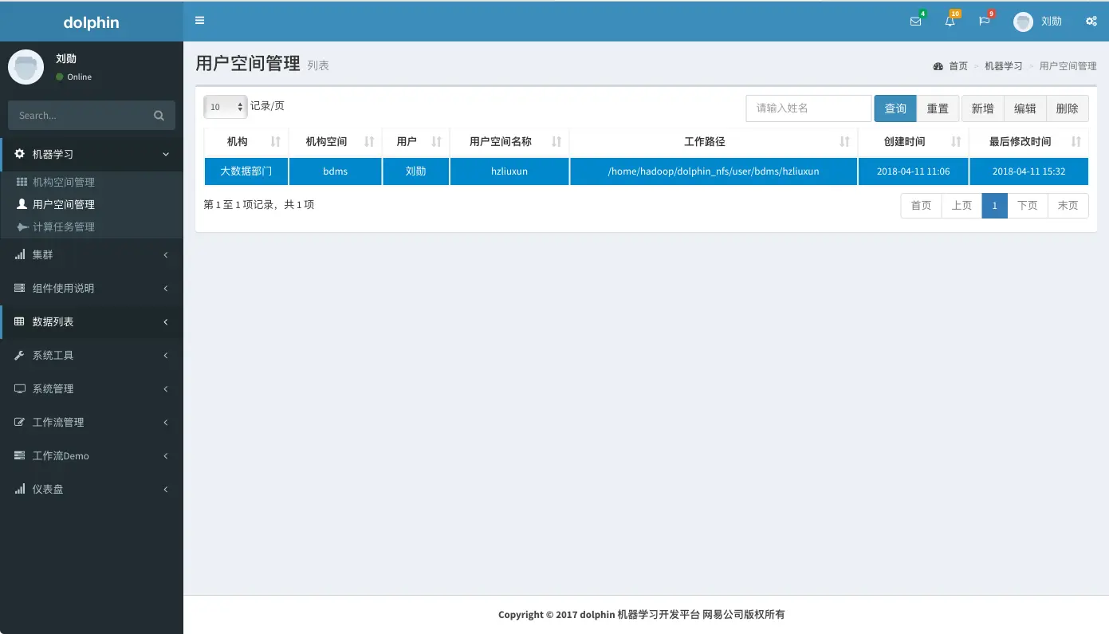This screenshot has width=1109, height=634.
Task: Go to 首页 first page in pagination
Action: (x=921, y=205)
